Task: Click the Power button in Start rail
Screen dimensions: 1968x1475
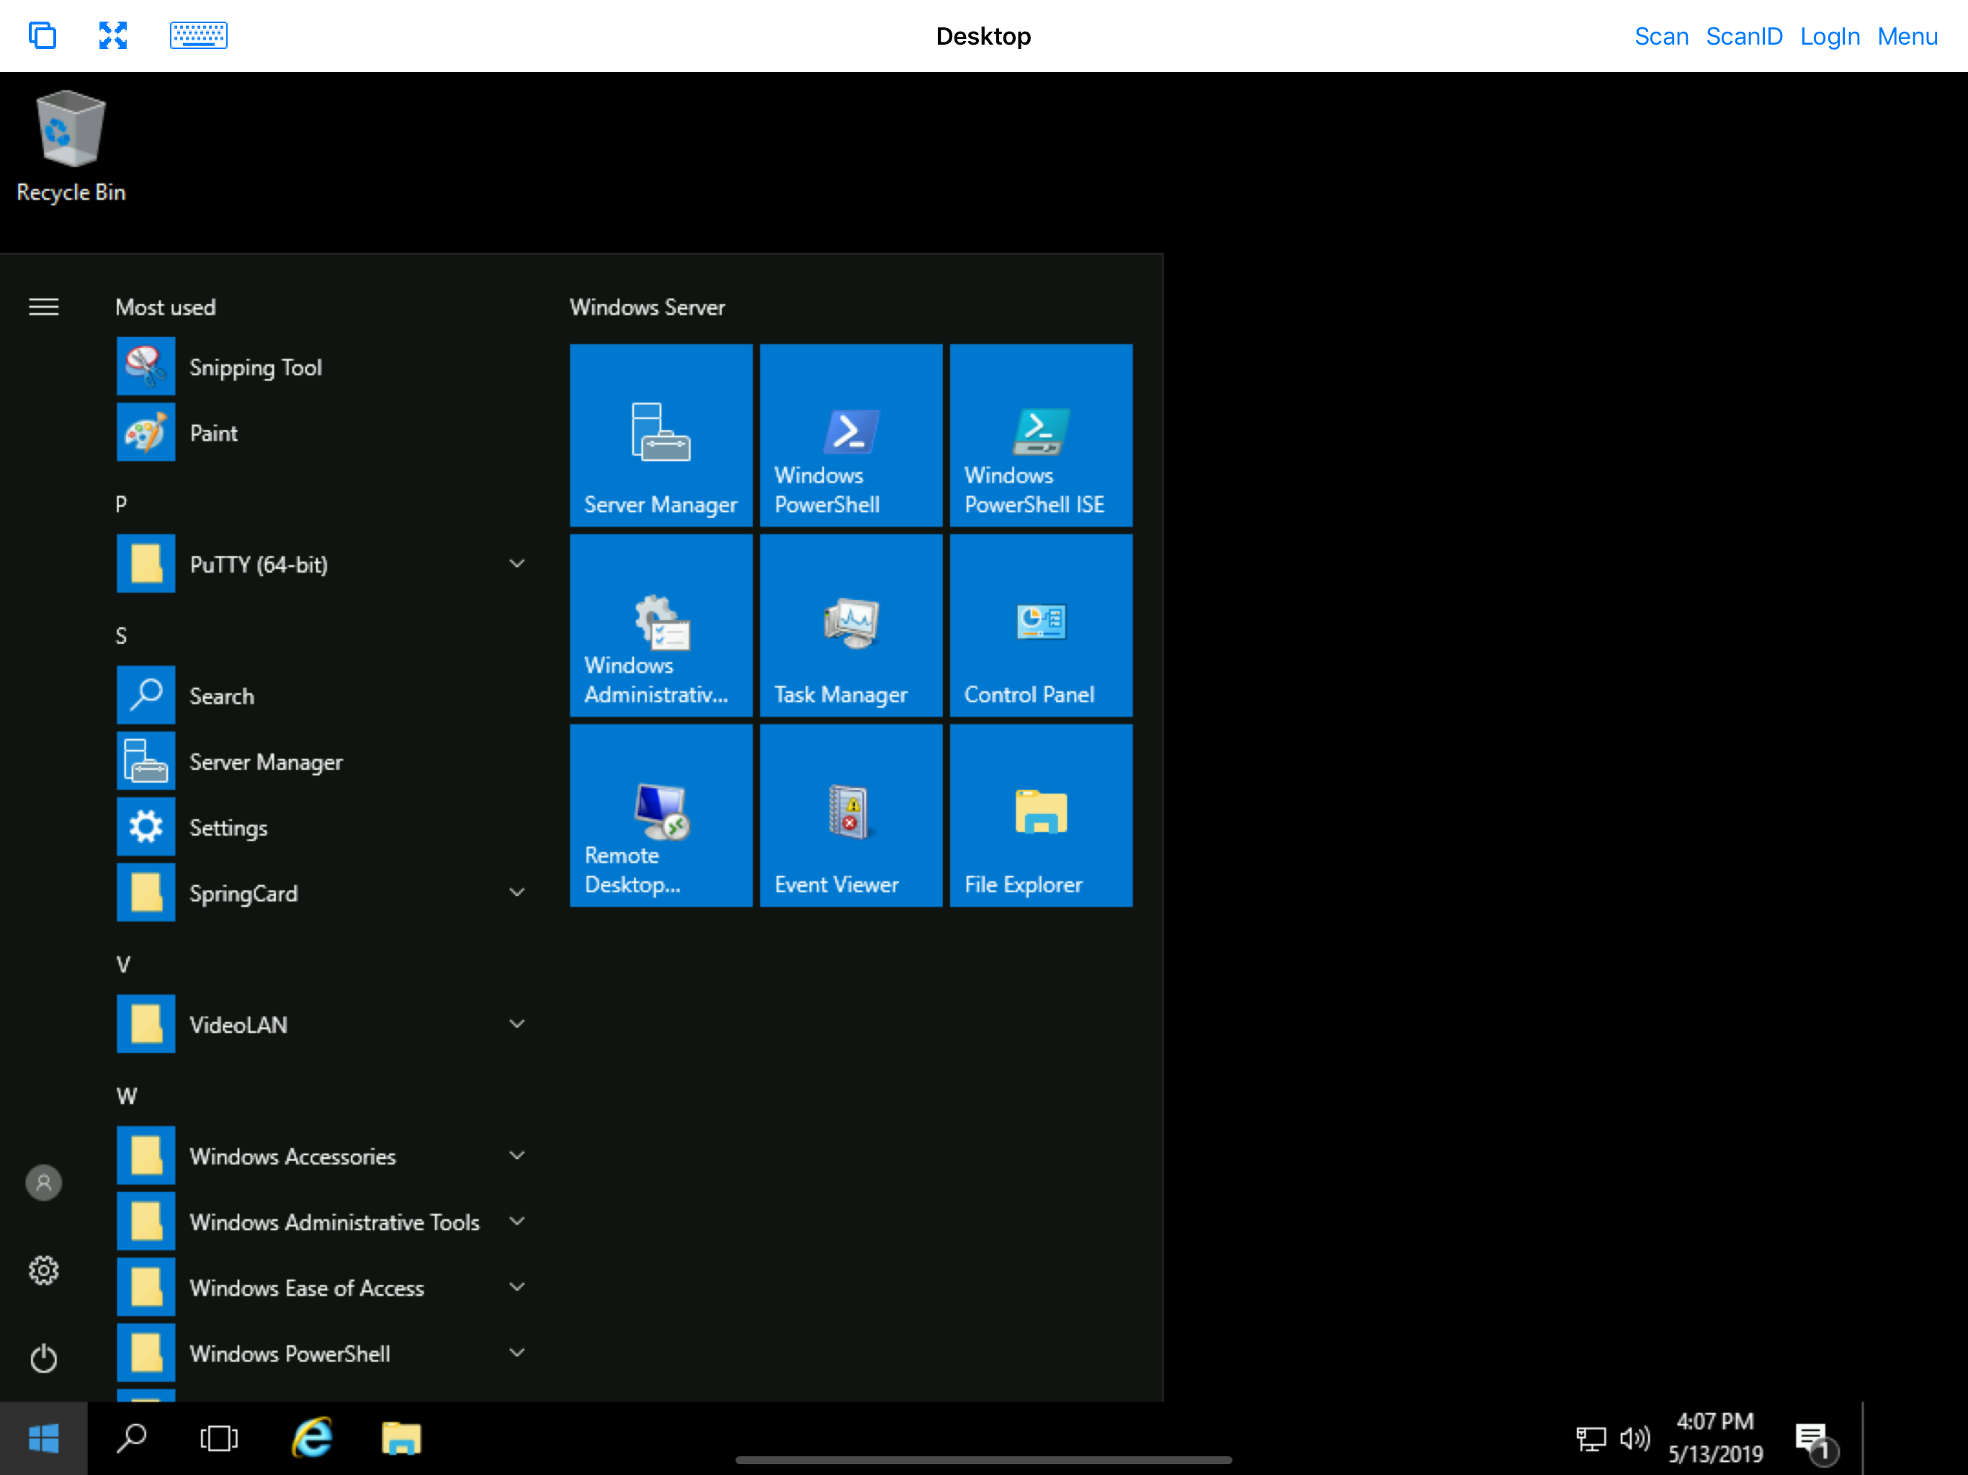Action: [44, 1358]
